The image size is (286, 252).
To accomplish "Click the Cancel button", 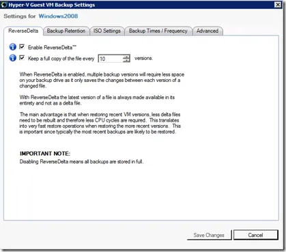I will point(256,235).
